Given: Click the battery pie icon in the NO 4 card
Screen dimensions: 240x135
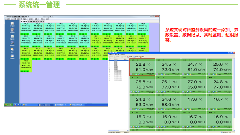Looking at the screenshot, I should 217,74.
